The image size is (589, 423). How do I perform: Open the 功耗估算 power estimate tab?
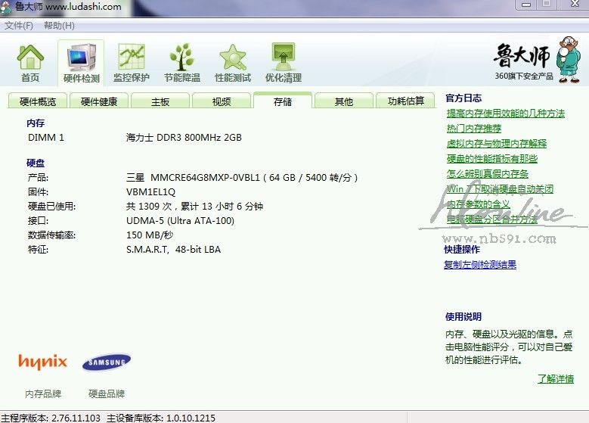pyautogui.click(x=406, y=101)
